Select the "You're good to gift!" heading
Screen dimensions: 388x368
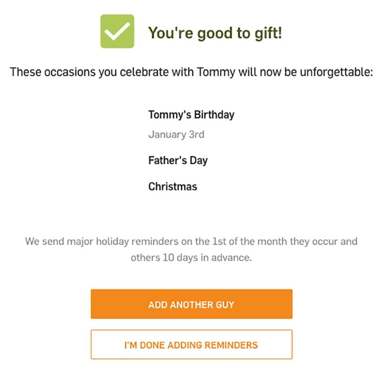tap(215, 33)
